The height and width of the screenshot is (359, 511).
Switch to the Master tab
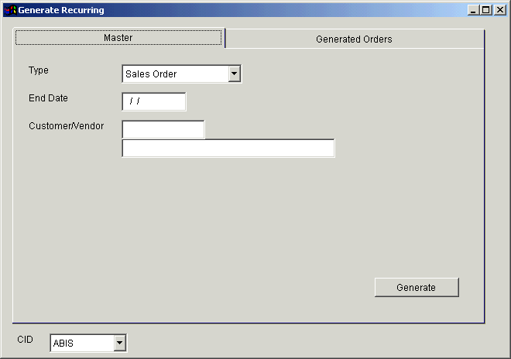(x=118, y=38)
